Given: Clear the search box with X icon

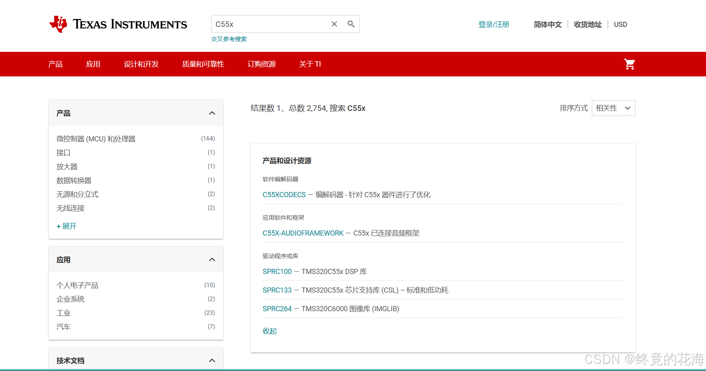Looking at the screenshot, I should point(334,24).
